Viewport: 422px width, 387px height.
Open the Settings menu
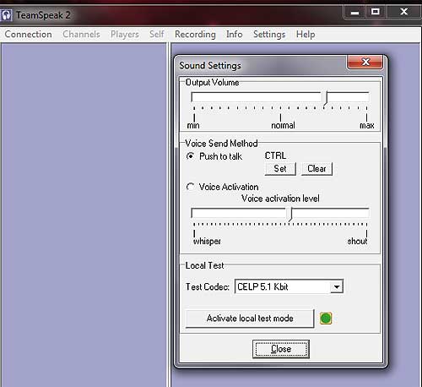coord(269,35)
